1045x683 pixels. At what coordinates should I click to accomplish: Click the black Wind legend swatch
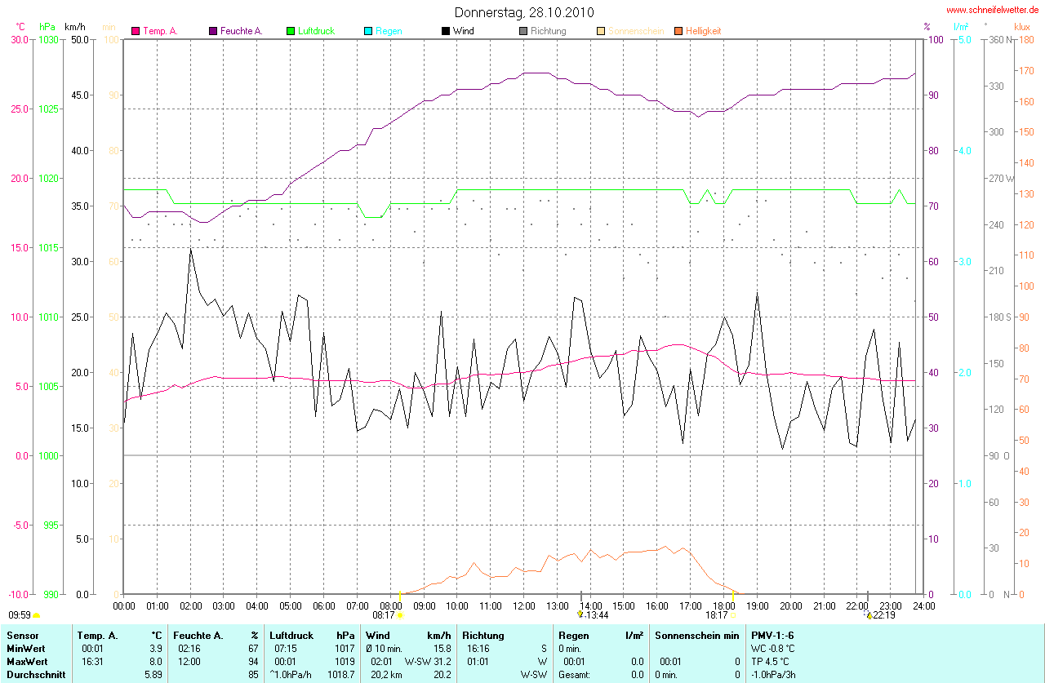[x=446, y=31]
